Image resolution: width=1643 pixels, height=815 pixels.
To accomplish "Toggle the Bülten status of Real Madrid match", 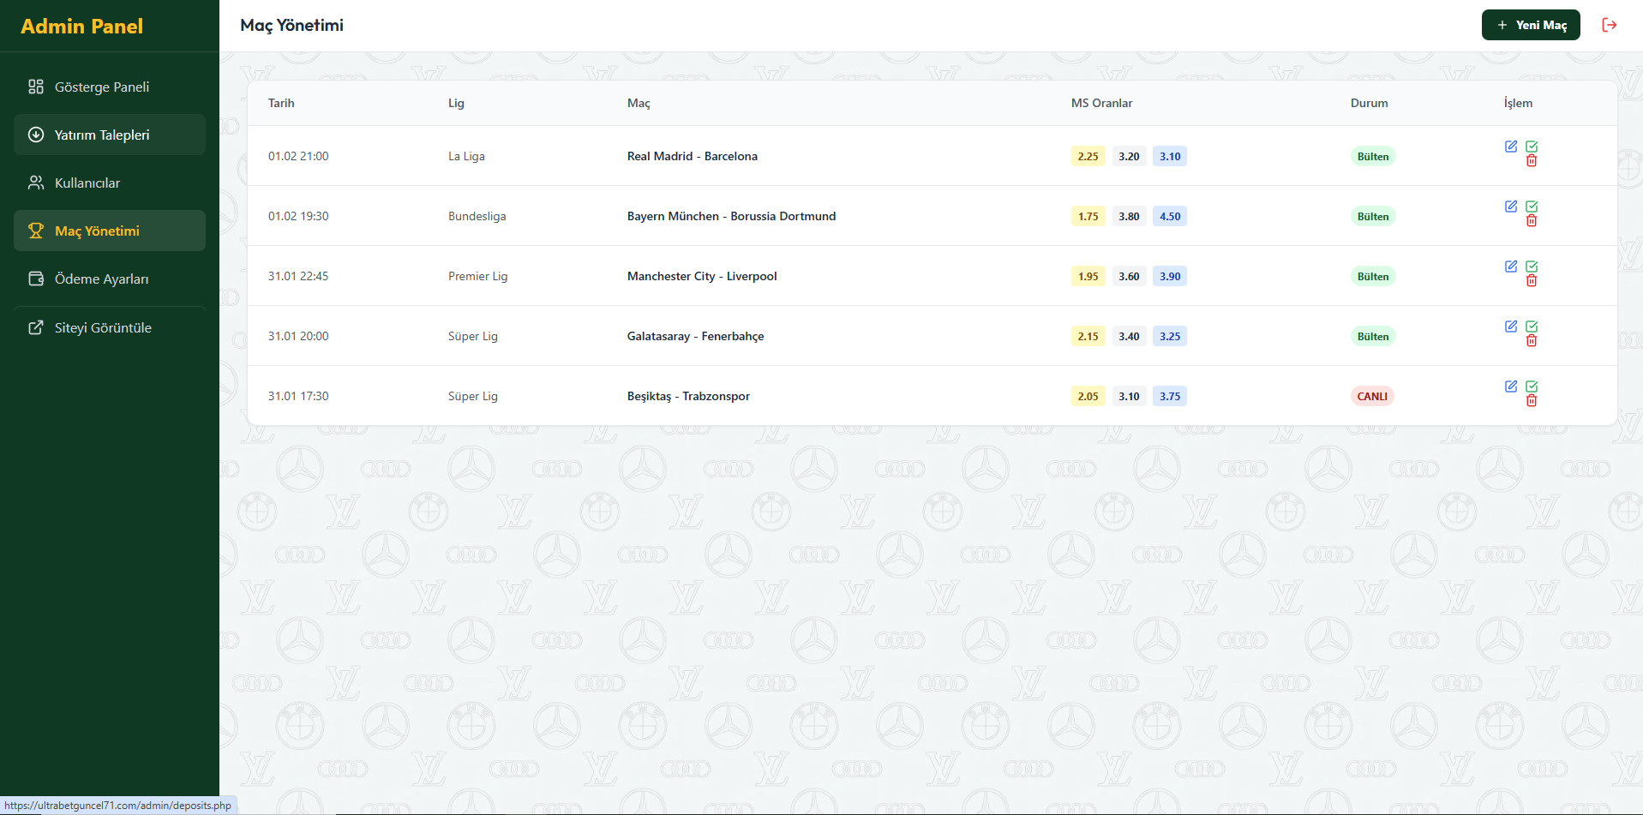I will (1372, 156).
